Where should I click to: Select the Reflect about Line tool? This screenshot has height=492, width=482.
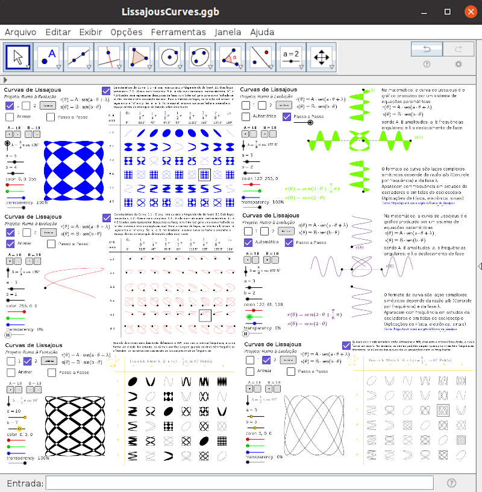click(261, 57)
